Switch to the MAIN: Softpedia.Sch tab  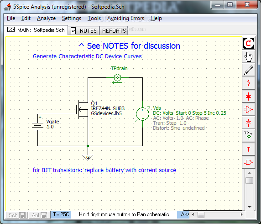coord(36,30)
